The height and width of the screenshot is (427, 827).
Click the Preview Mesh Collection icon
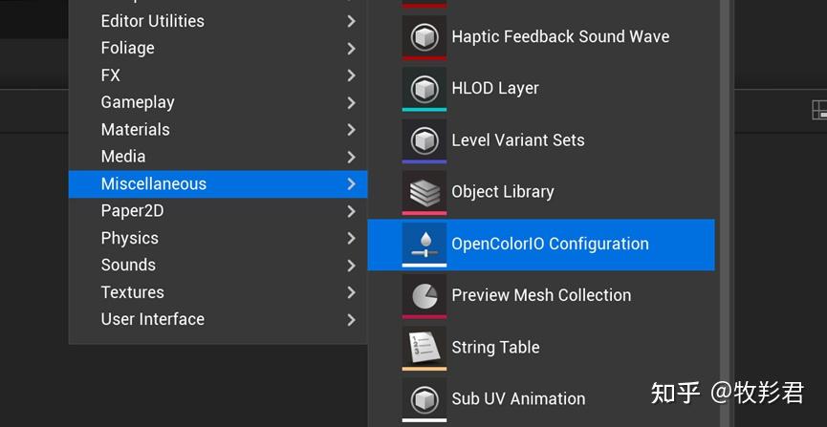[424, 295]
